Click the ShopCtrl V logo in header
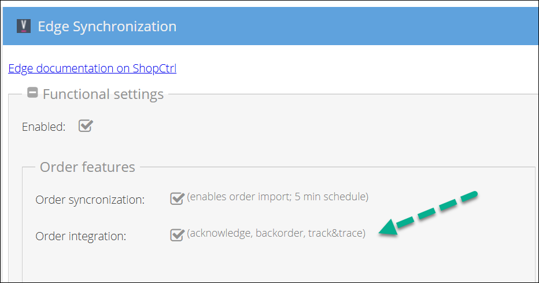This screenshot has width=539, height=283. pyautogui.click(x=24, y=27)
